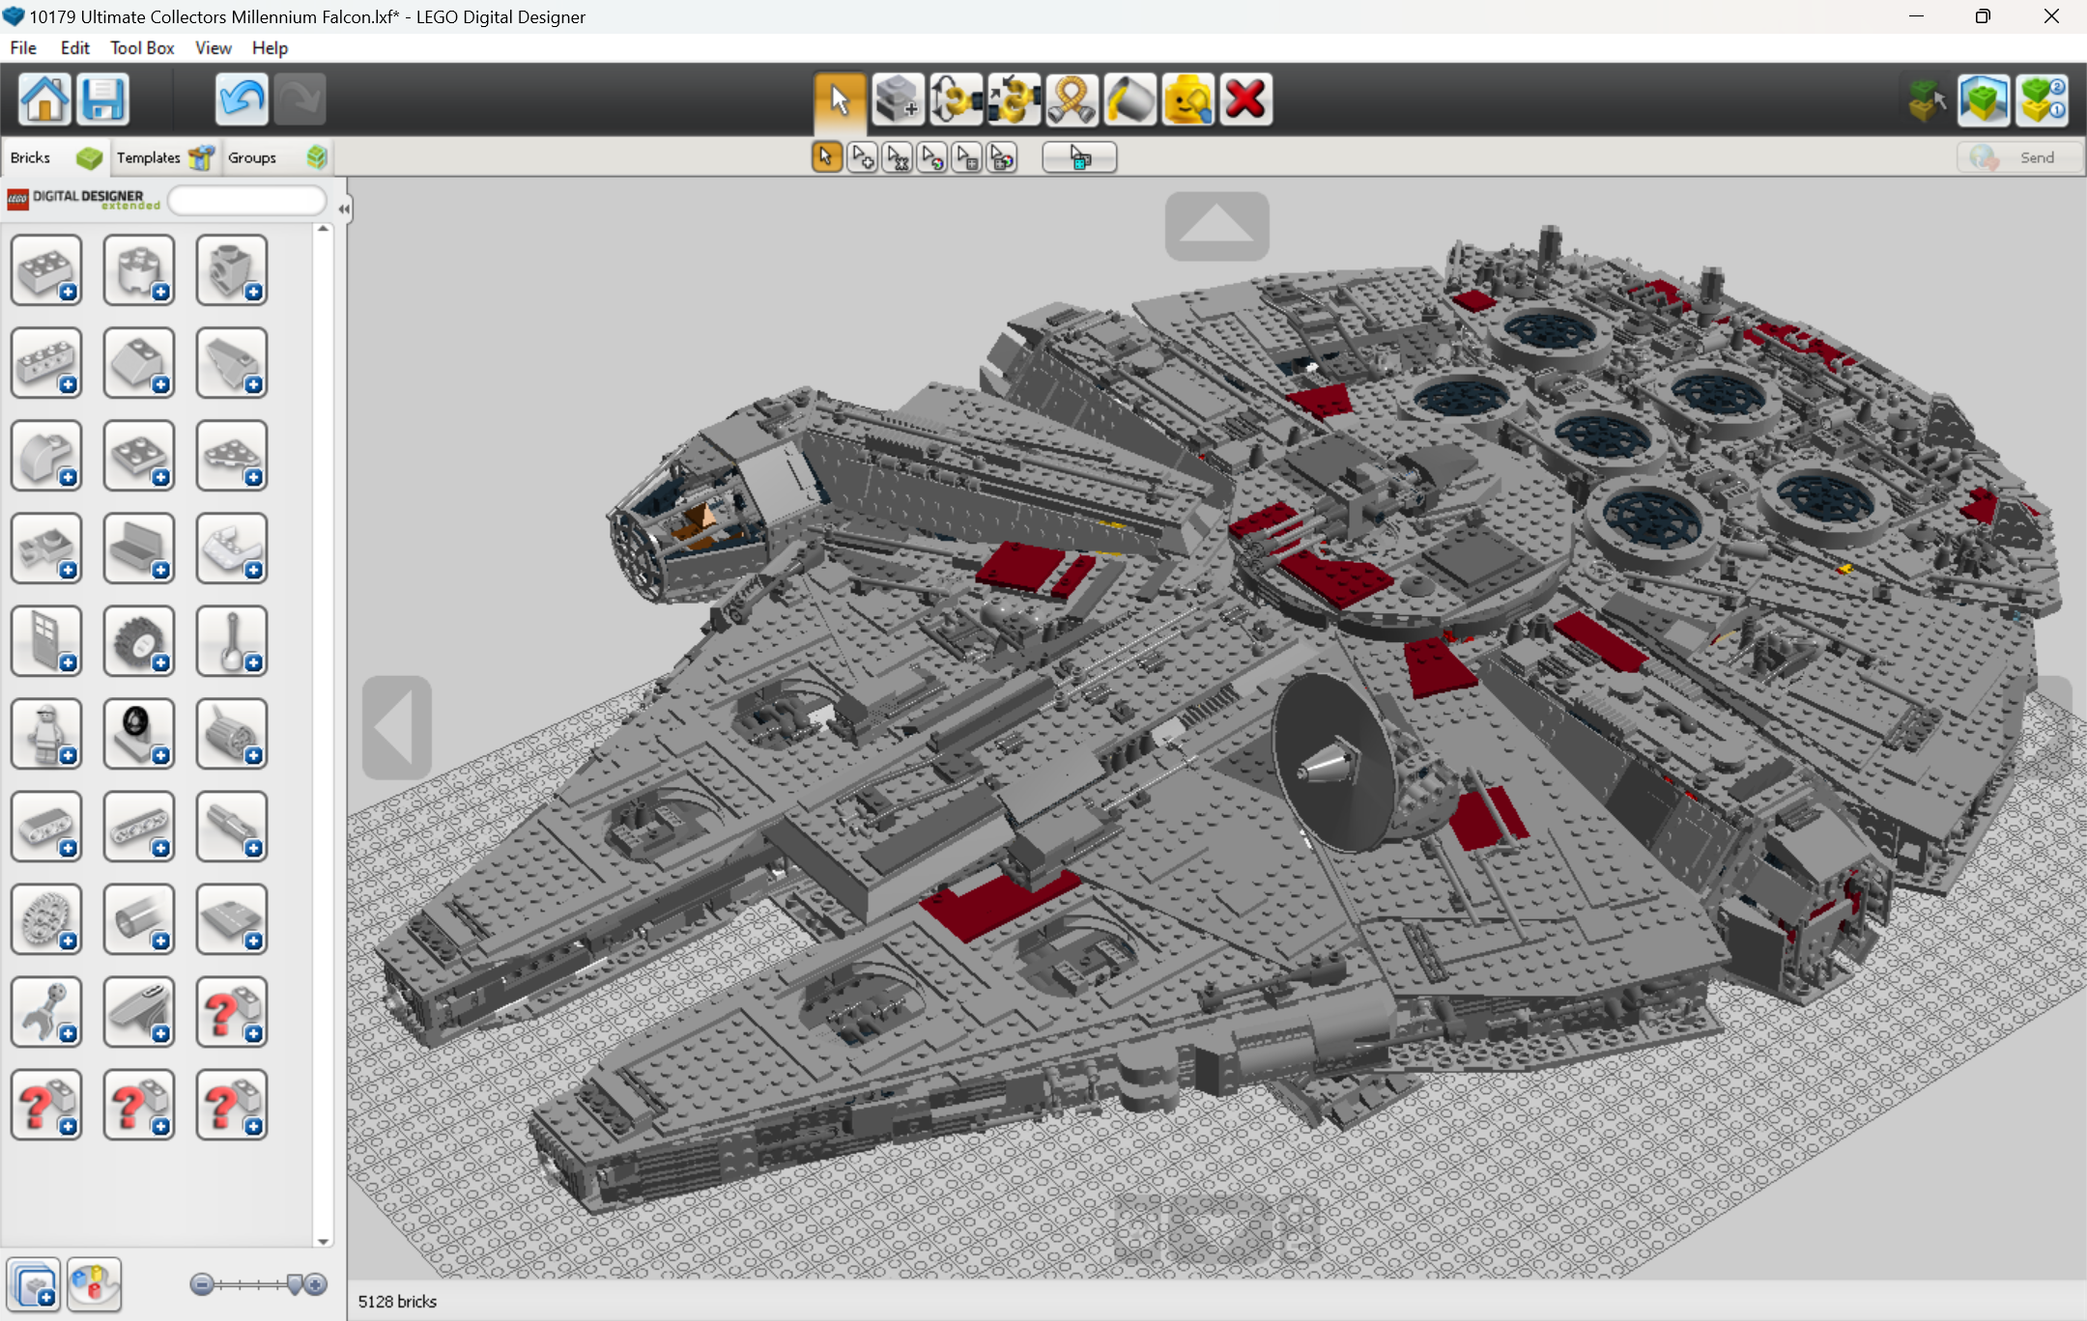Switch to View mode with the blue backdrop icon
This screenshot has height=1321, width=2087.
[x=1984, y=98]
